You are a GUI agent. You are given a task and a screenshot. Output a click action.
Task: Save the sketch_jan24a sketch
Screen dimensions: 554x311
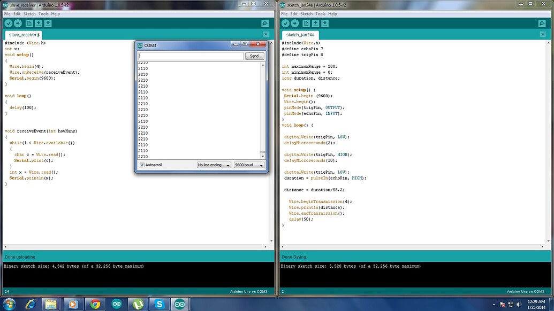[x=325, y=23]
